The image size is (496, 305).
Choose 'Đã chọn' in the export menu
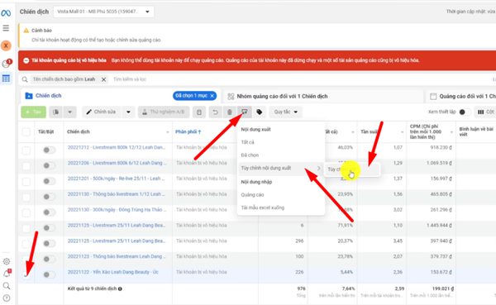(250, 155)
